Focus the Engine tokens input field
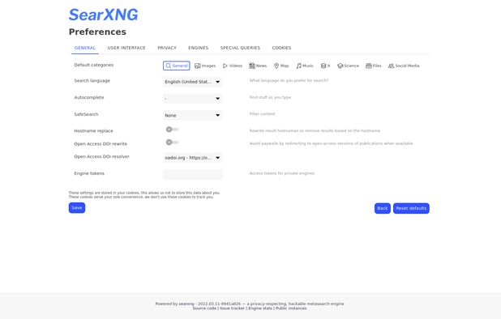 point(193,175)
